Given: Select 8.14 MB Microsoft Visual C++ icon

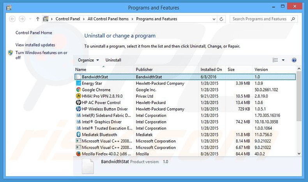Looking at the screenshot, I should click(x=79, y=141).
